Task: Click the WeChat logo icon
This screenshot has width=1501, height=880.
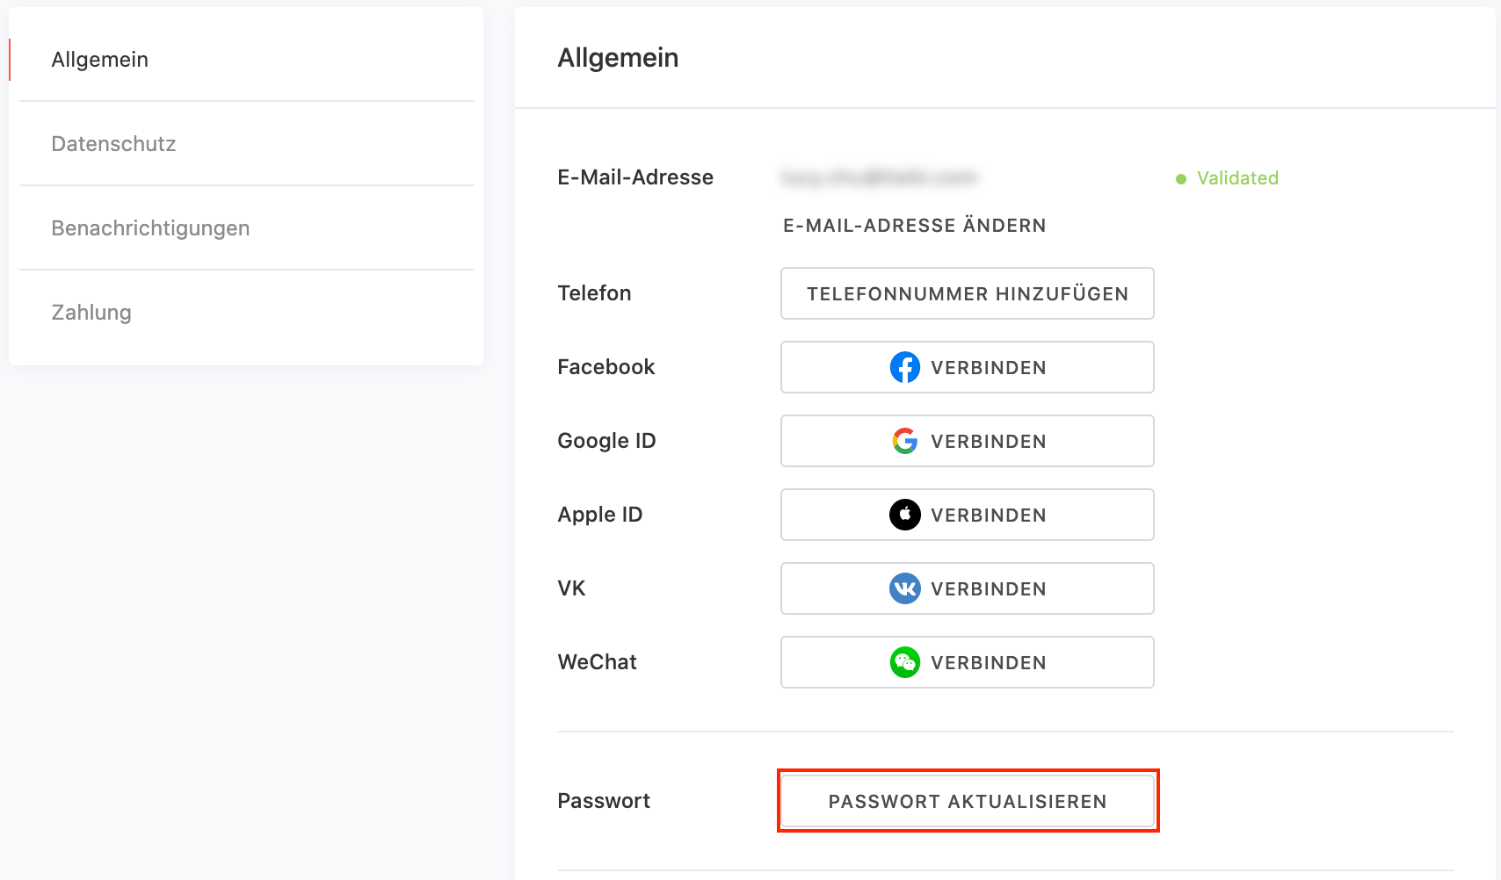Action: [904, 662]
